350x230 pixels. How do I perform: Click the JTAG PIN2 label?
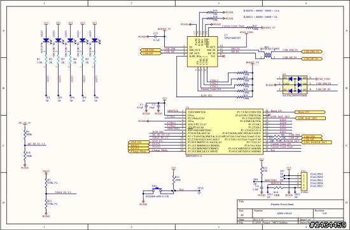click(x=316, y=174)
